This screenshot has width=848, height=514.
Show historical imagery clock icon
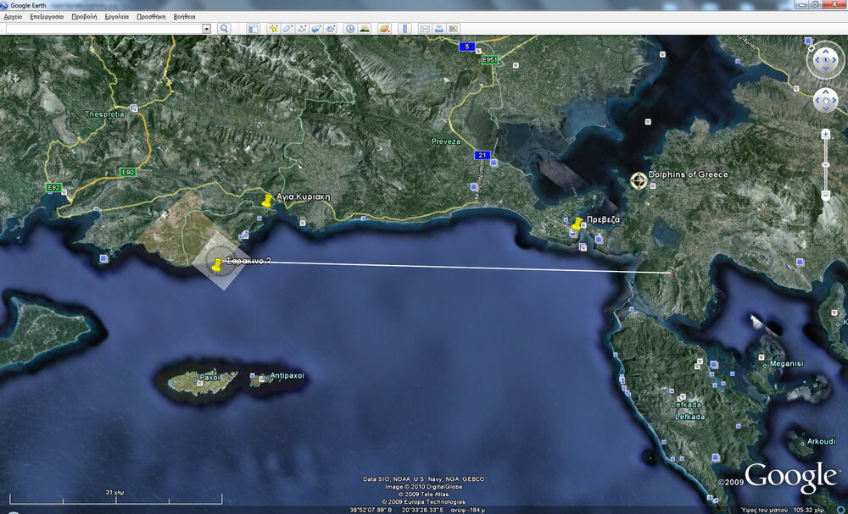(350, 29)
